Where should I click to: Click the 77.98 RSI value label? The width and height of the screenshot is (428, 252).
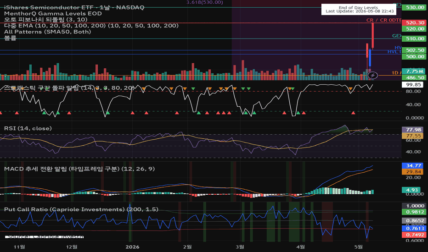click(413, 130)
